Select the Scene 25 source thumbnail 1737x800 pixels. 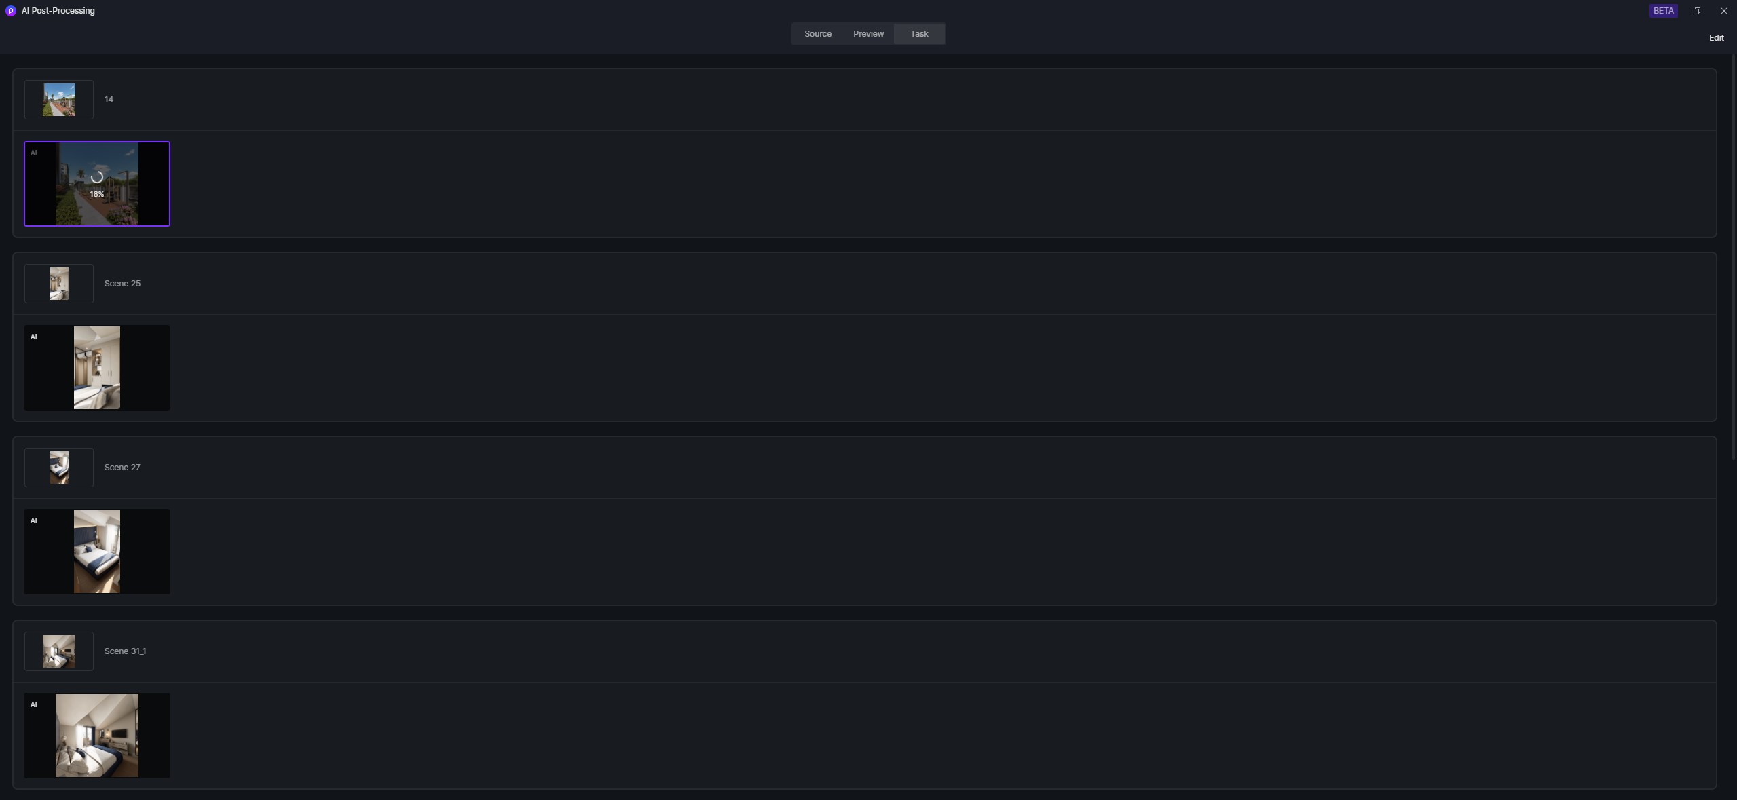[59, 284]
